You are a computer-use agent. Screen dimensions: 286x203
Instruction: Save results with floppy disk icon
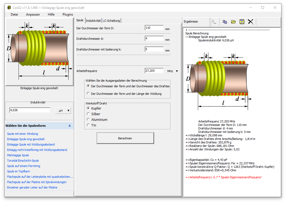(x=242, y=22)
